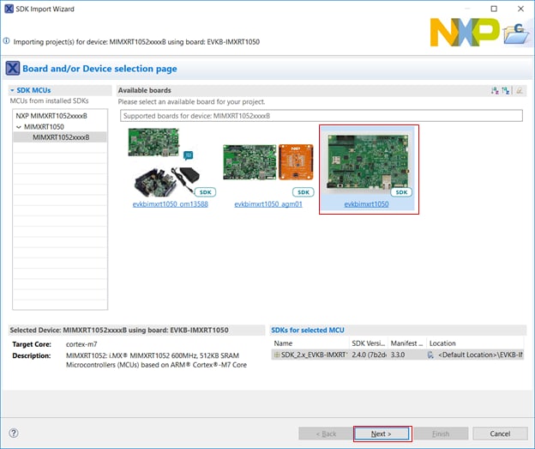Screen dimensions: 535x449
Task: Click the supported boards filter field
Action: pyautogui.click(x=320, y=116)
